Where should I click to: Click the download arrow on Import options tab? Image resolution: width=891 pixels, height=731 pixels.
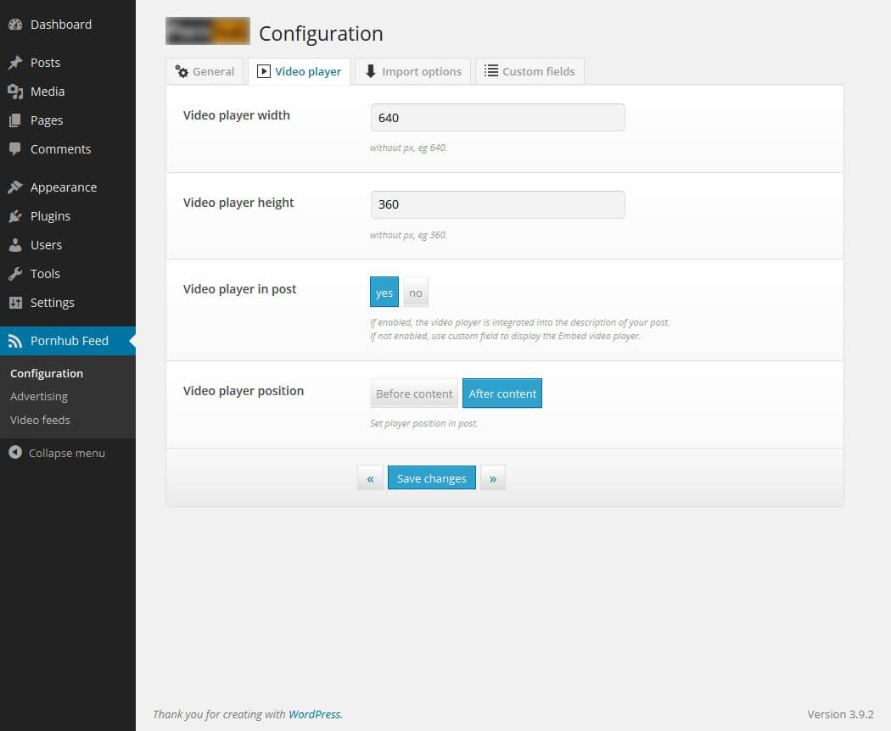(371, 71)
